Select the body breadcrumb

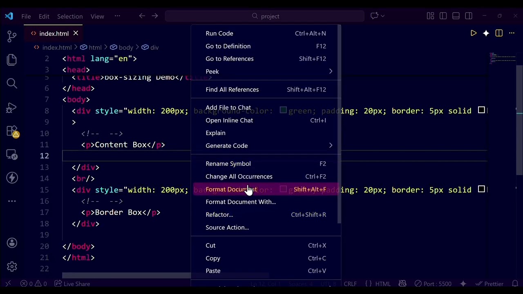[122, 47]
